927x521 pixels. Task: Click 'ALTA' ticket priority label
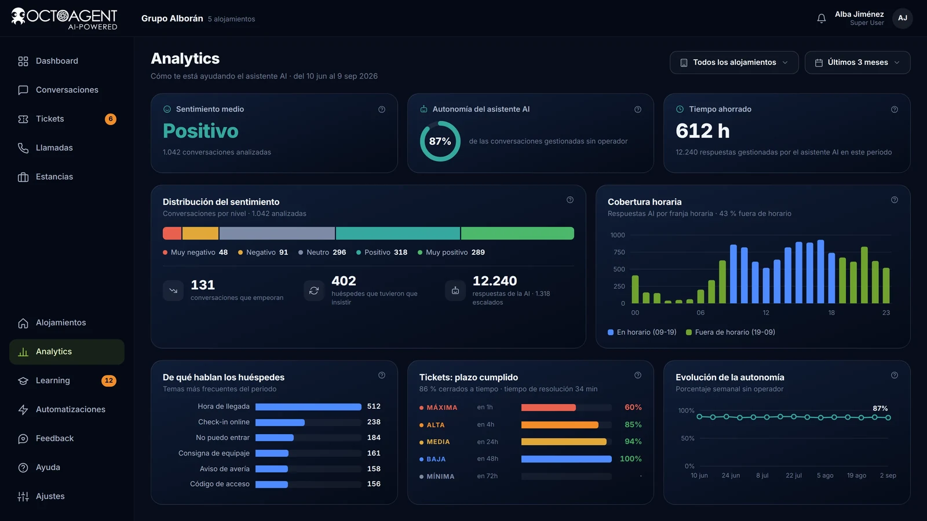436,425
